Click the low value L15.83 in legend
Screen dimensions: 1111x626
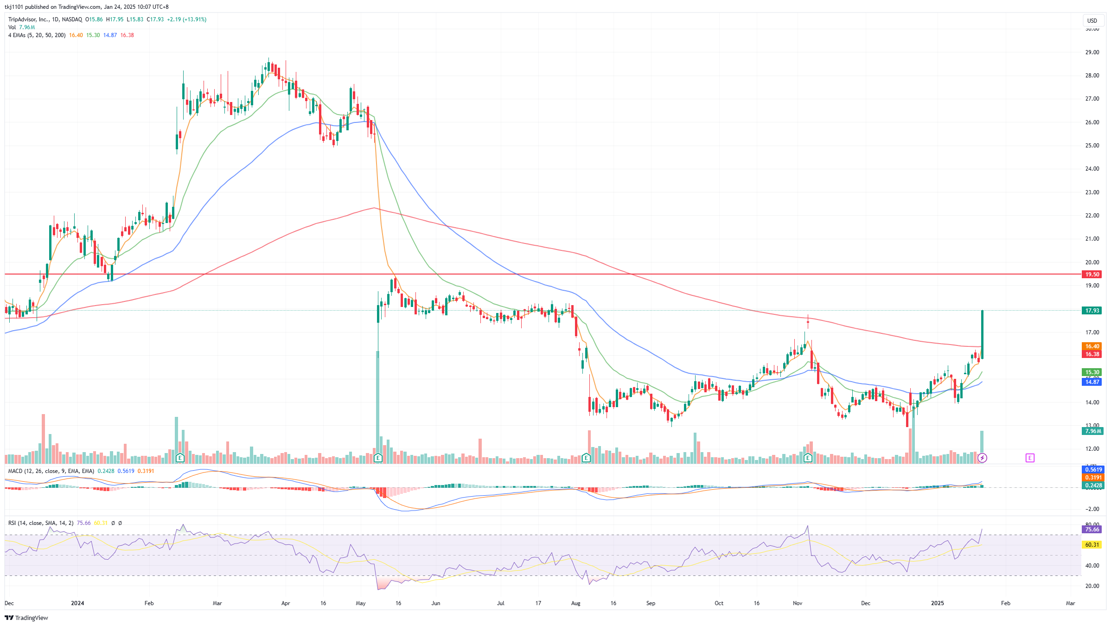pos(135,19)
